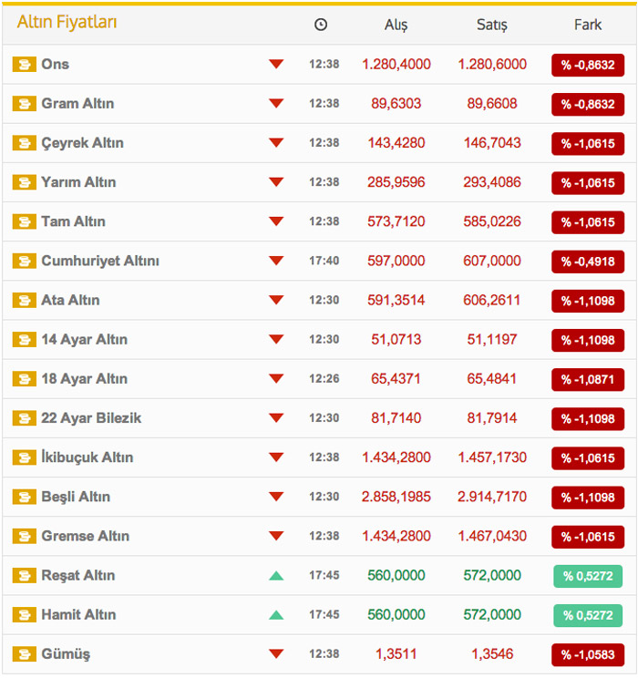This screenshot has height=678, width=638.
Task: Click the clock icon in the header
Action: pyautogui.click(x=321, y=25)
